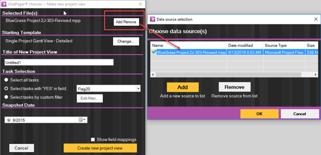Viewport: 321px width, 155px height.
Task: Click the Single Project Gantt View - Detailed text
Action: pyautogui.click(x=39, y=41)
